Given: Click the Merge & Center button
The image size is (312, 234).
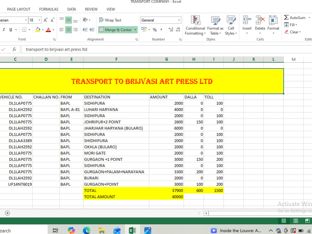Looking at the screenshot, I should [115, 30].
